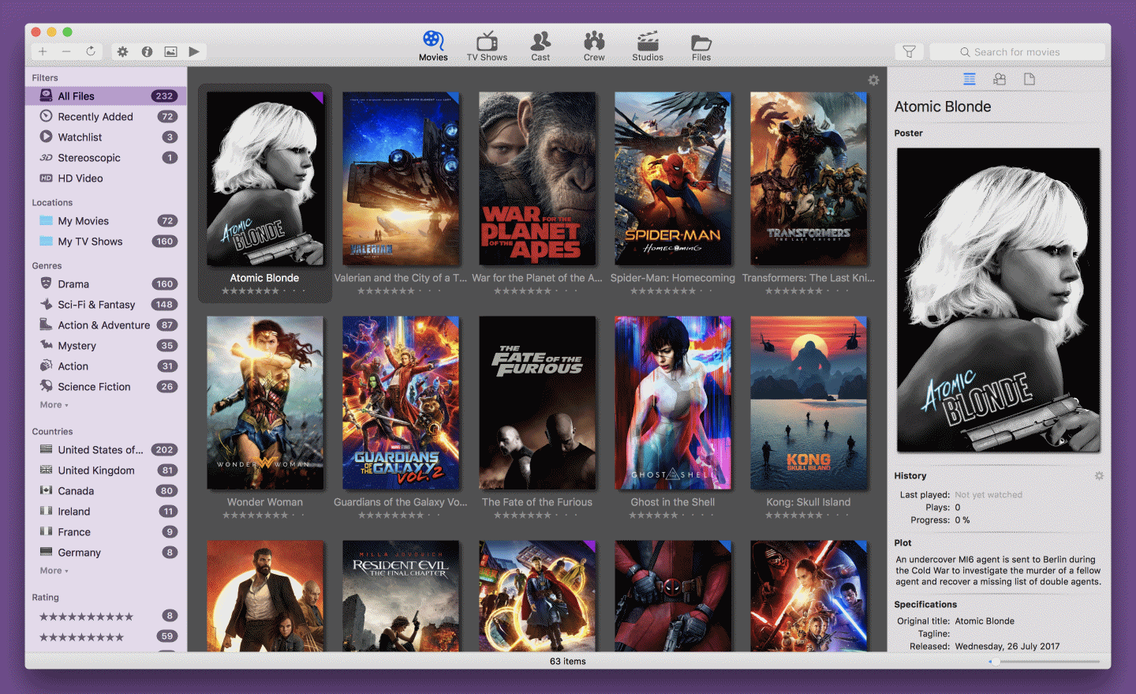Viewport: 1136px width, 694px height.
Task: Set star rating under Atomic Blonde
Action: (x=264, y=291)
